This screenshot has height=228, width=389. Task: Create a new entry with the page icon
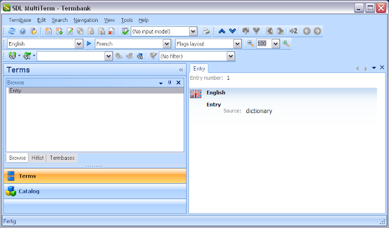[x=49, y=31]
